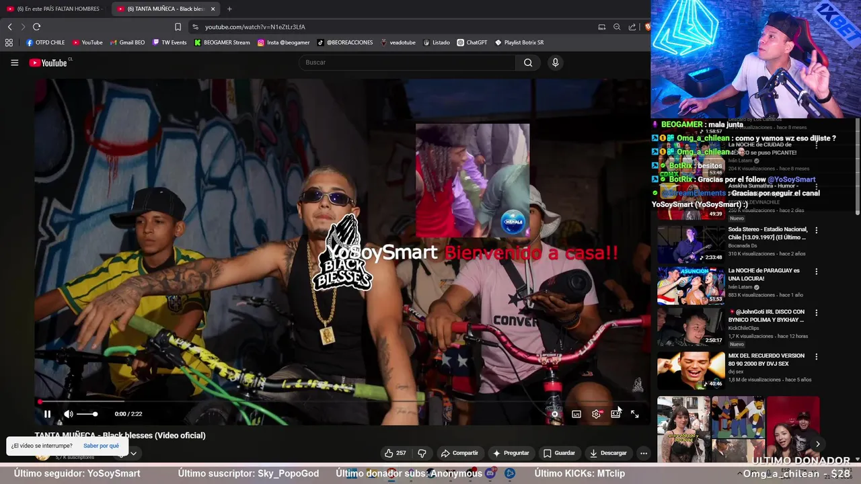
Task: Toggle subtitles in the video player
Action: coord(576,414)
